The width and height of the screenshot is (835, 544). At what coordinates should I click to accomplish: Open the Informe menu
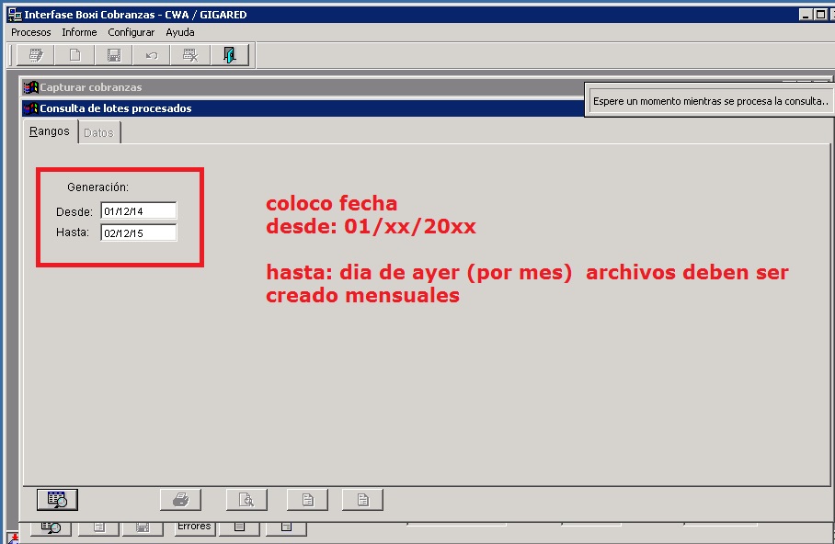[79, 32]
